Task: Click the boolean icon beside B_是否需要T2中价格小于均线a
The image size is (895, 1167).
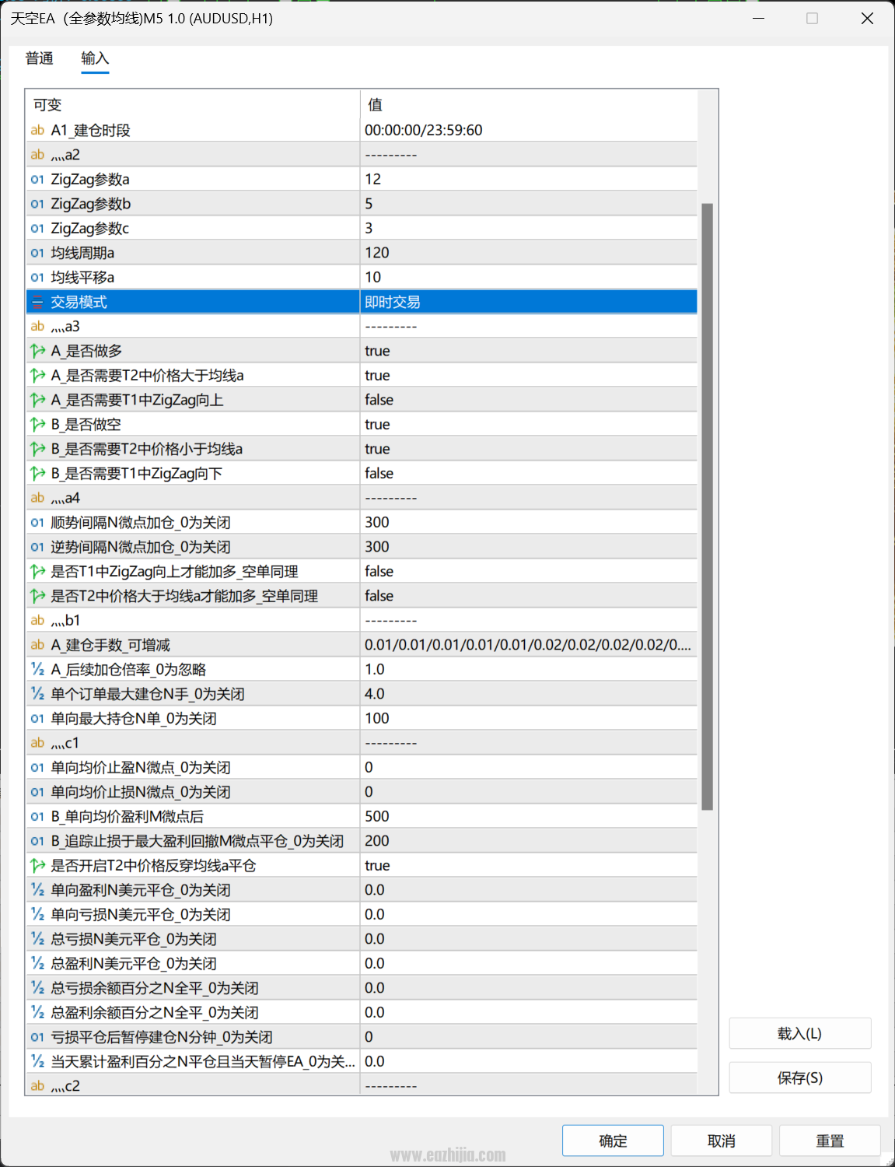Action: (x=37, y=449)
